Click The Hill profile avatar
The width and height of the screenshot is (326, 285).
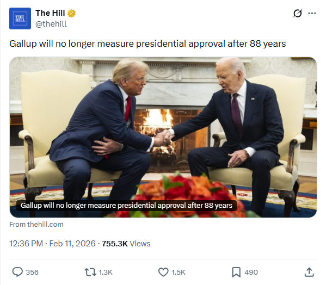click(20, 18)
